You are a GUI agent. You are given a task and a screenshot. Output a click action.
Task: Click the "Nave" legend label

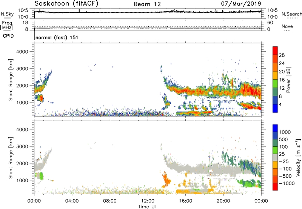287,26
